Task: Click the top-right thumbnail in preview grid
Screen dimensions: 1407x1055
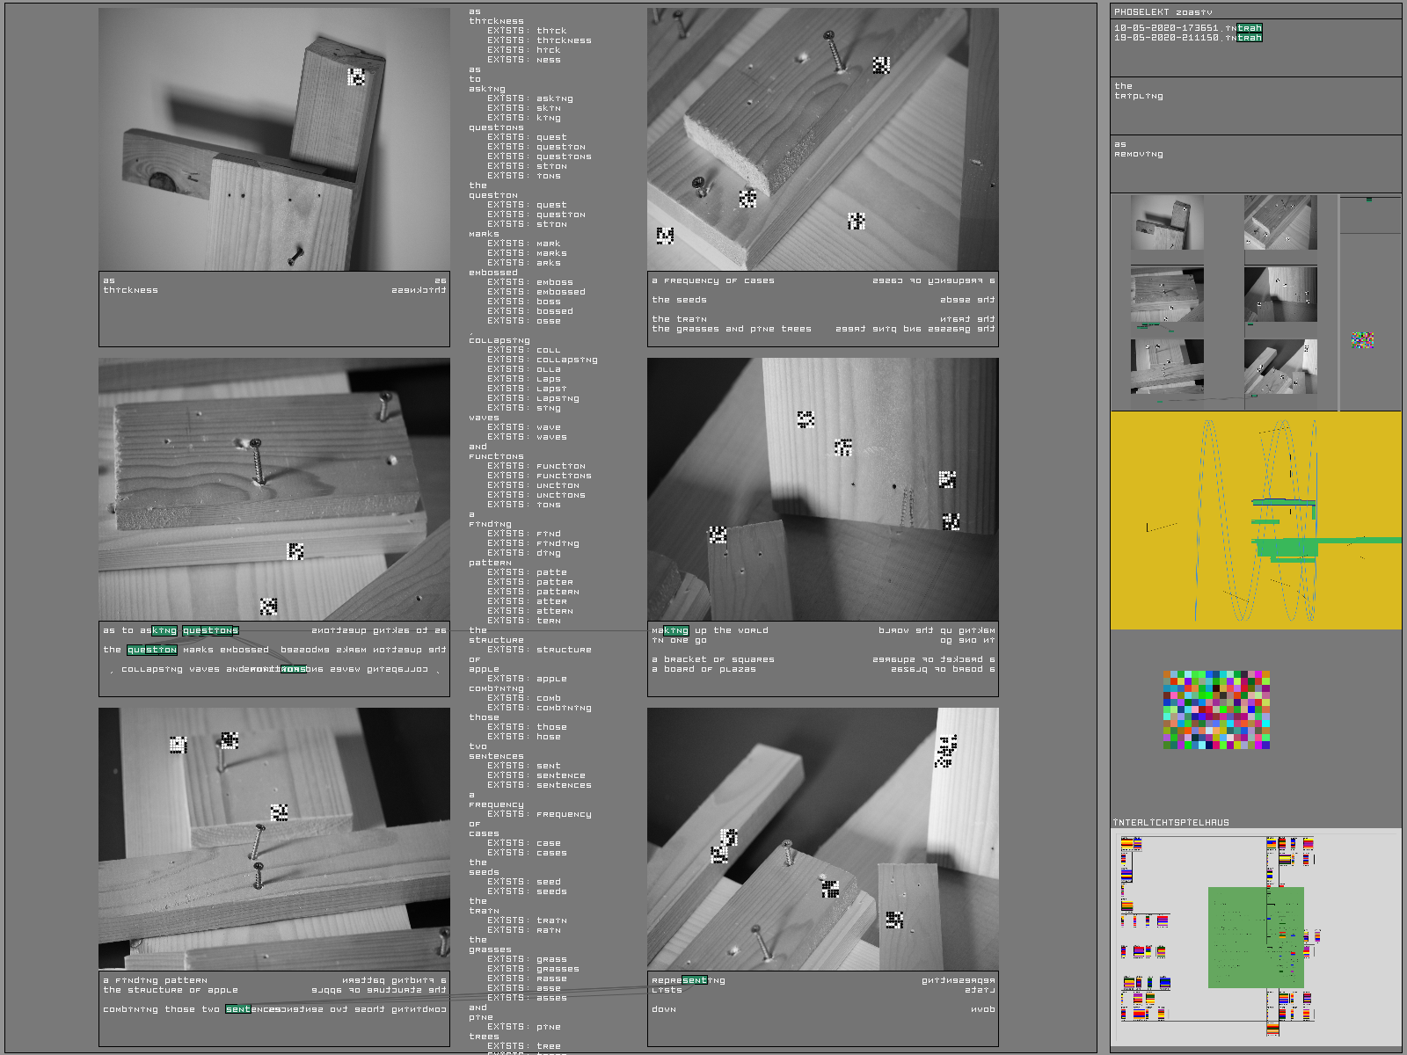Action: pos(1280,223)
